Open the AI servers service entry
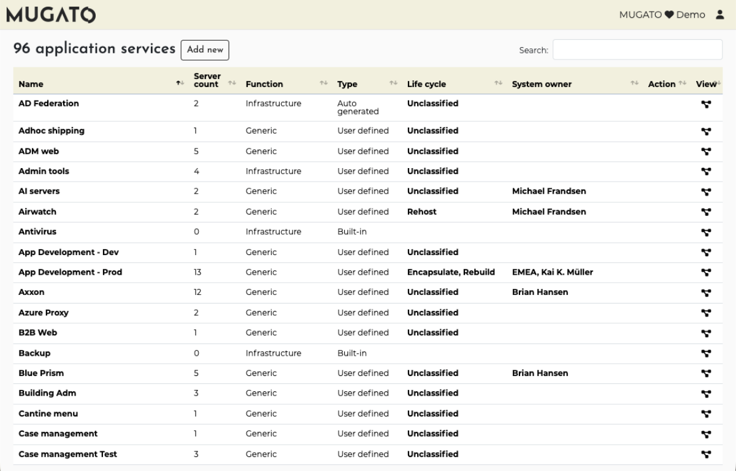Viewport: 736px width, 471px height. 39,191
